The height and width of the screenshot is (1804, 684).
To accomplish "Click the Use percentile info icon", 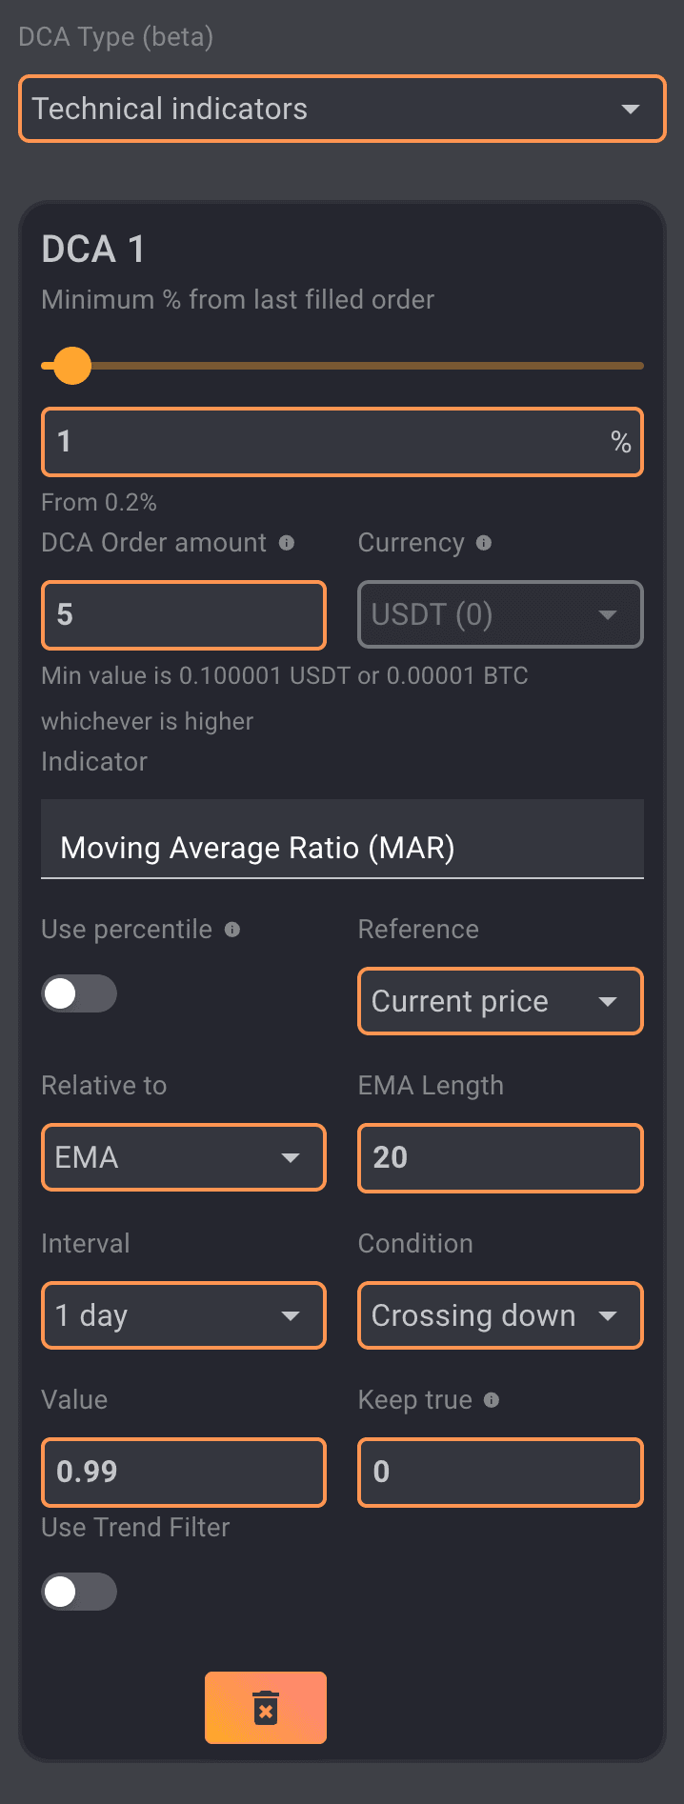I will pos(232,930).
